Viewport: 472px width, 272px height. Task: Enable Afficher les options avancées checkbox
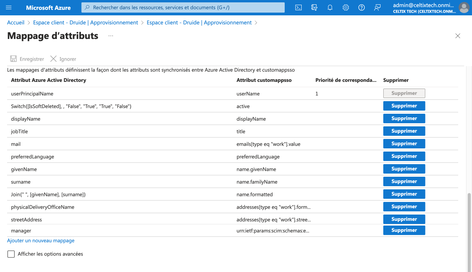11,254
